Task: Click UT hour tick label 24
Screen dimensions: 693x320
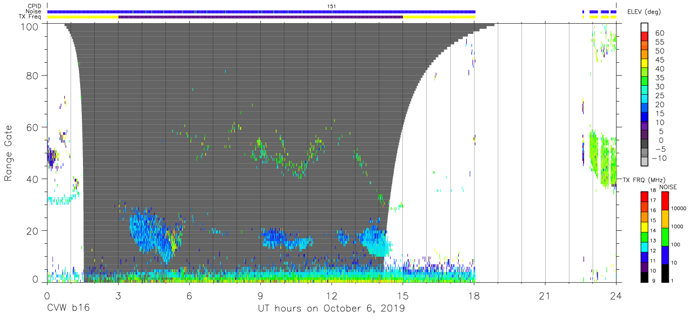Action: (616, 296)
